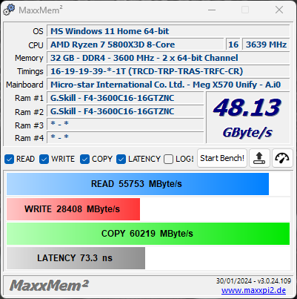This screenshot has height=299, width=297.
Task: Click the upload results icon button
Action: 259,158
